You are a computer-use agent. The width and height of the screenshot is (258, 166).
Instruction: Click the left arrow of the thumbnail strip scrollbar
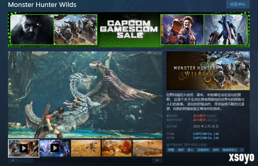[13, 160]
